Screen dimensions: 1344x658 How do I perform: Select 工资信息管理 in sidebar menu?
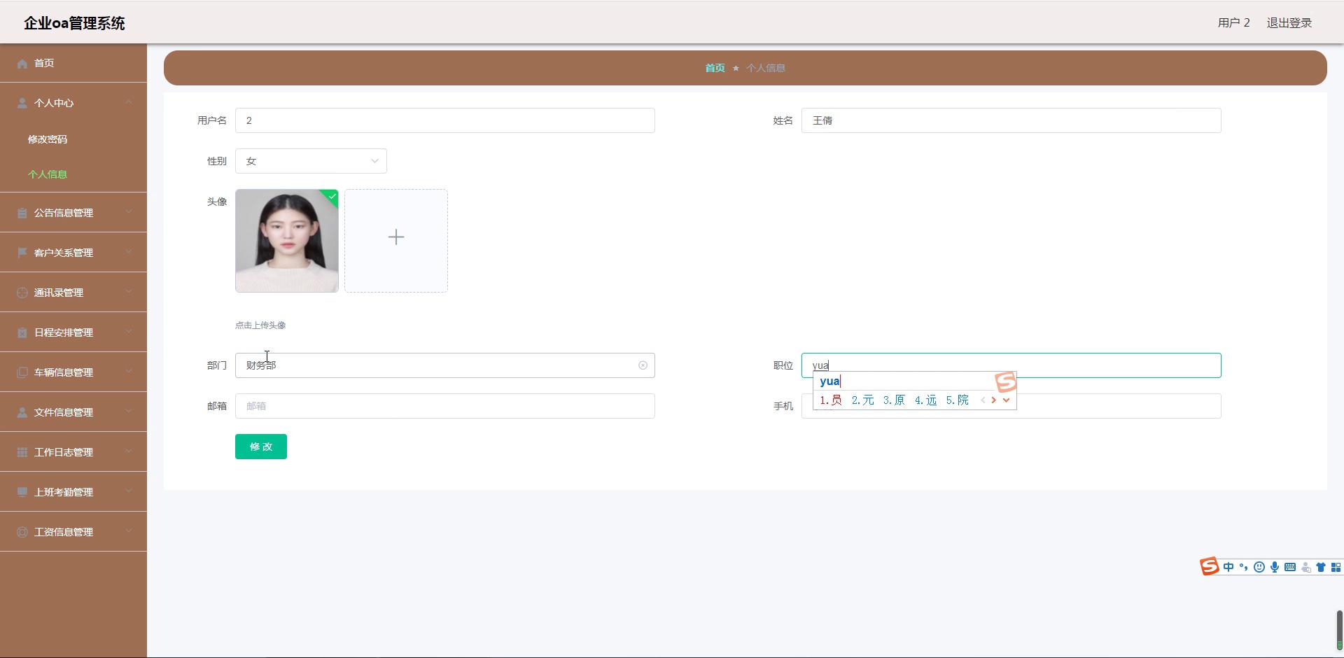[64, 532]
